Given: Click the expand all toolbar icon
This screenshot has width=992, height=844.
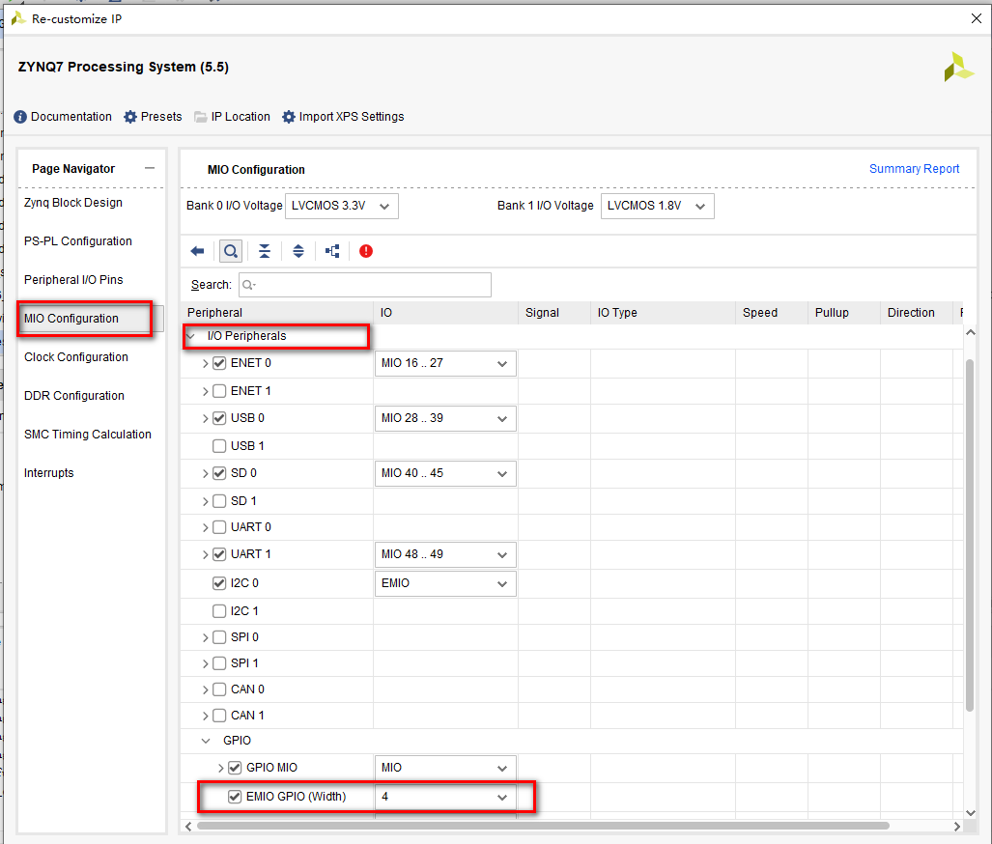Looking at the screenshot, I should coord(298,251).
